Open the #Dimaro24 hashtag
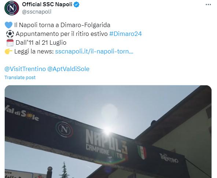The height and width of the screenshot is (178, 217). point(125,34)
